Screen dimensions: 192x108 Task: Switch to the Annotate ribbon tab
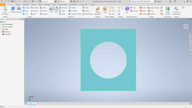coord(26,5)
